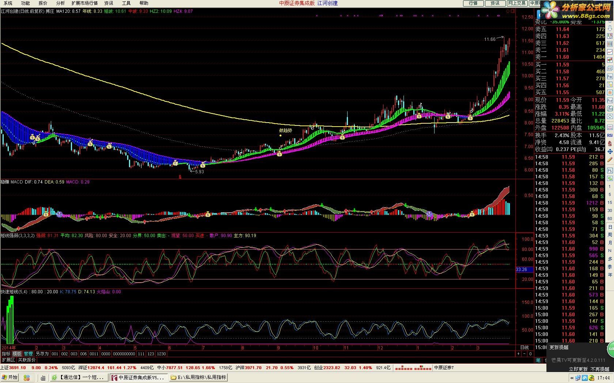Click the FS icon in right toolbar
The width and height of the screenshot is (614, 383).
(x=610, y=170)
